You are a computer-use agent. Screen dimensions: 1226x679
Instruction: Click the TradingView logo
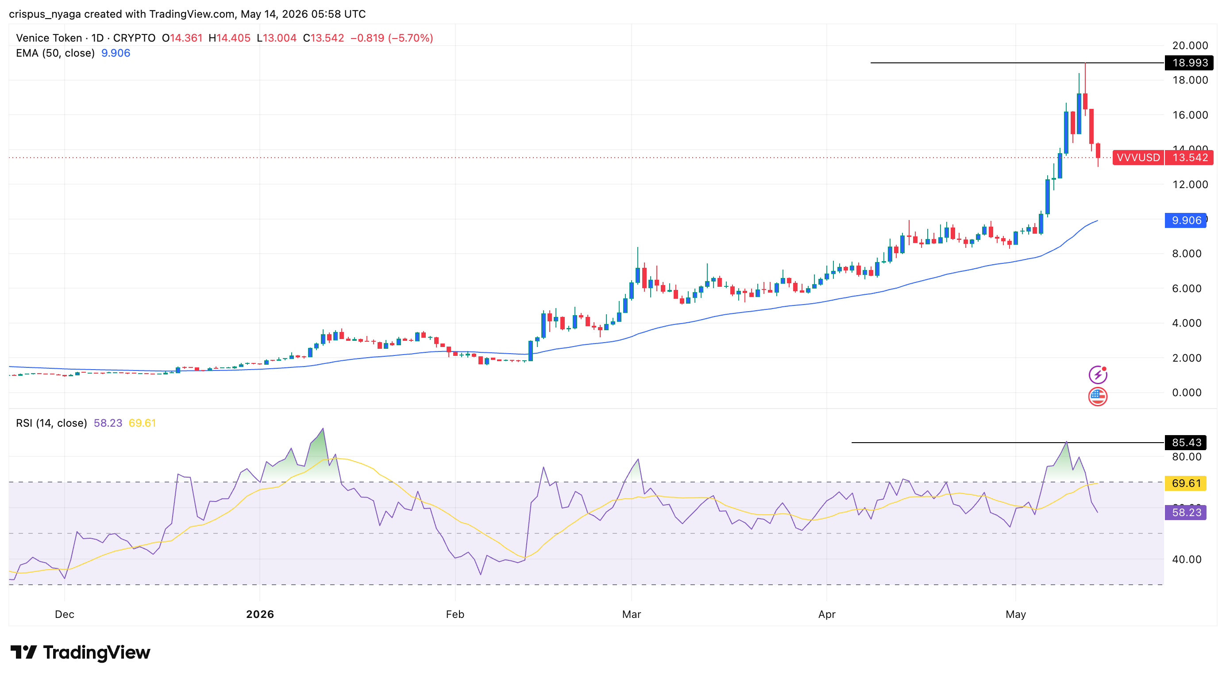click(x=80, y=652)
